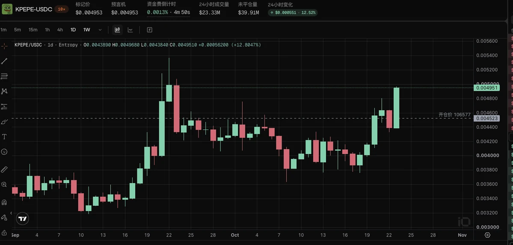Screen dimensions: 513x245
Task: Toggle stay in drawing mode
Action: click(4, 217)
